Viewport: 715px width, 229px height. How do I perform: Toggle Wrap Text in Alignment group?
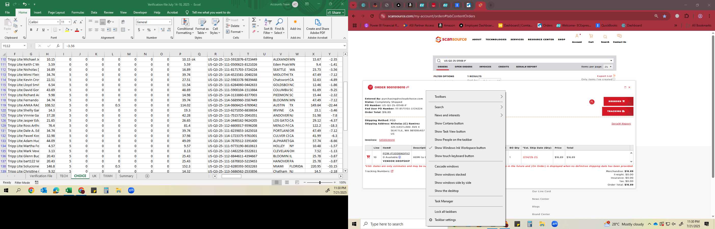point(123,22)
